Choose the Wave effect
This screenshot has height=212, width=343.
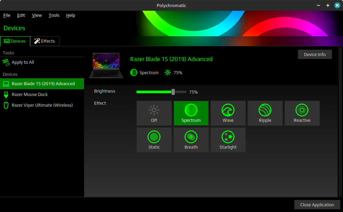click(x=228, y=113)
